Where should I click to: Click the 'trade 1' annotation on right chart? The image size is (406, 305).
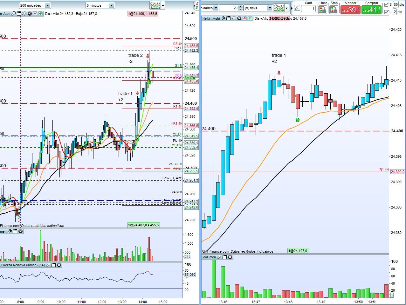279,55
